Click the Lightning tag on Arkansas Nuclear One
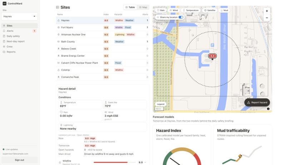Screen dimensions: 288x165 pyautogui.click(x=120, y=35)
